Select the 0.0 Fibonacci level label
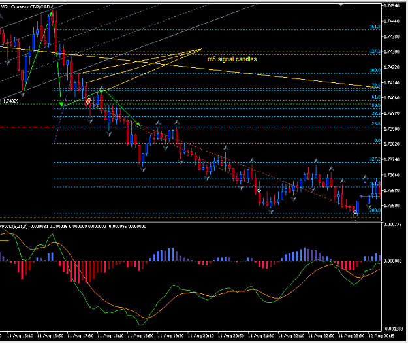 pos(377,140)
